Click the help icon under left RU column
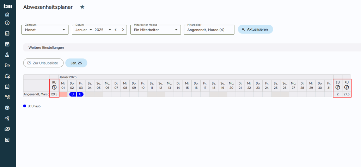The image size is (361, 167). coord(54,87)
